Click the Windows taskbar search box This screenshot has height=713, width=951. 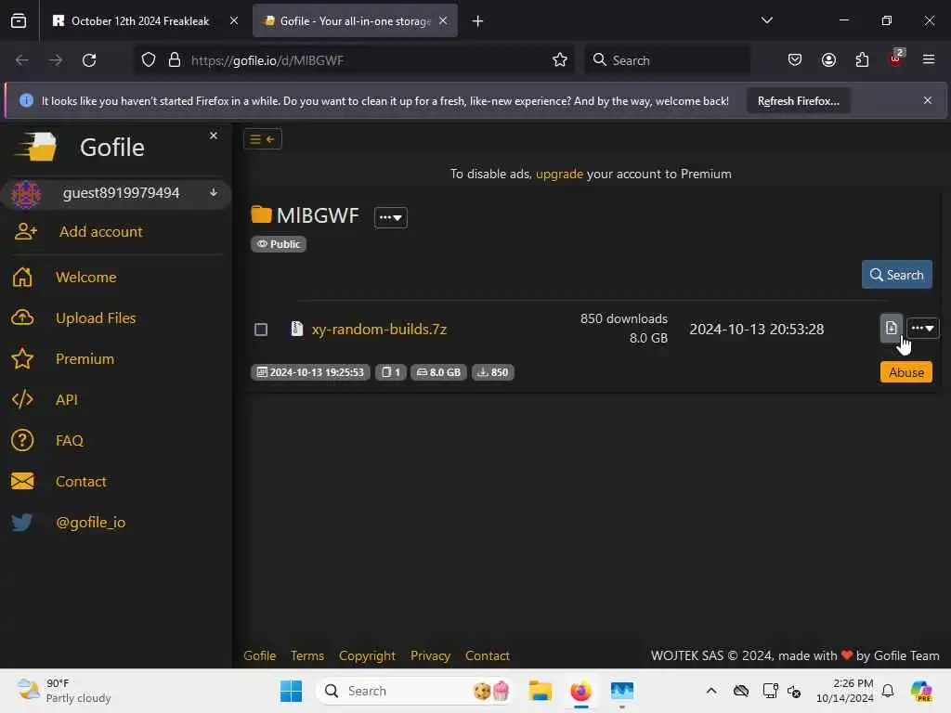coord(415,691)
